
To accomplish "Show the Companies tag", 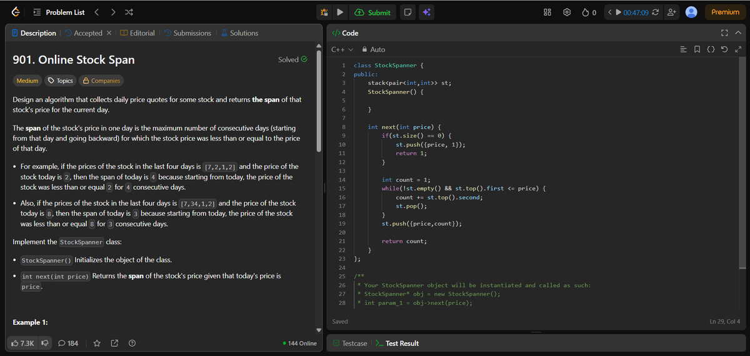I will pyautogui.click(x=101, y=81).
